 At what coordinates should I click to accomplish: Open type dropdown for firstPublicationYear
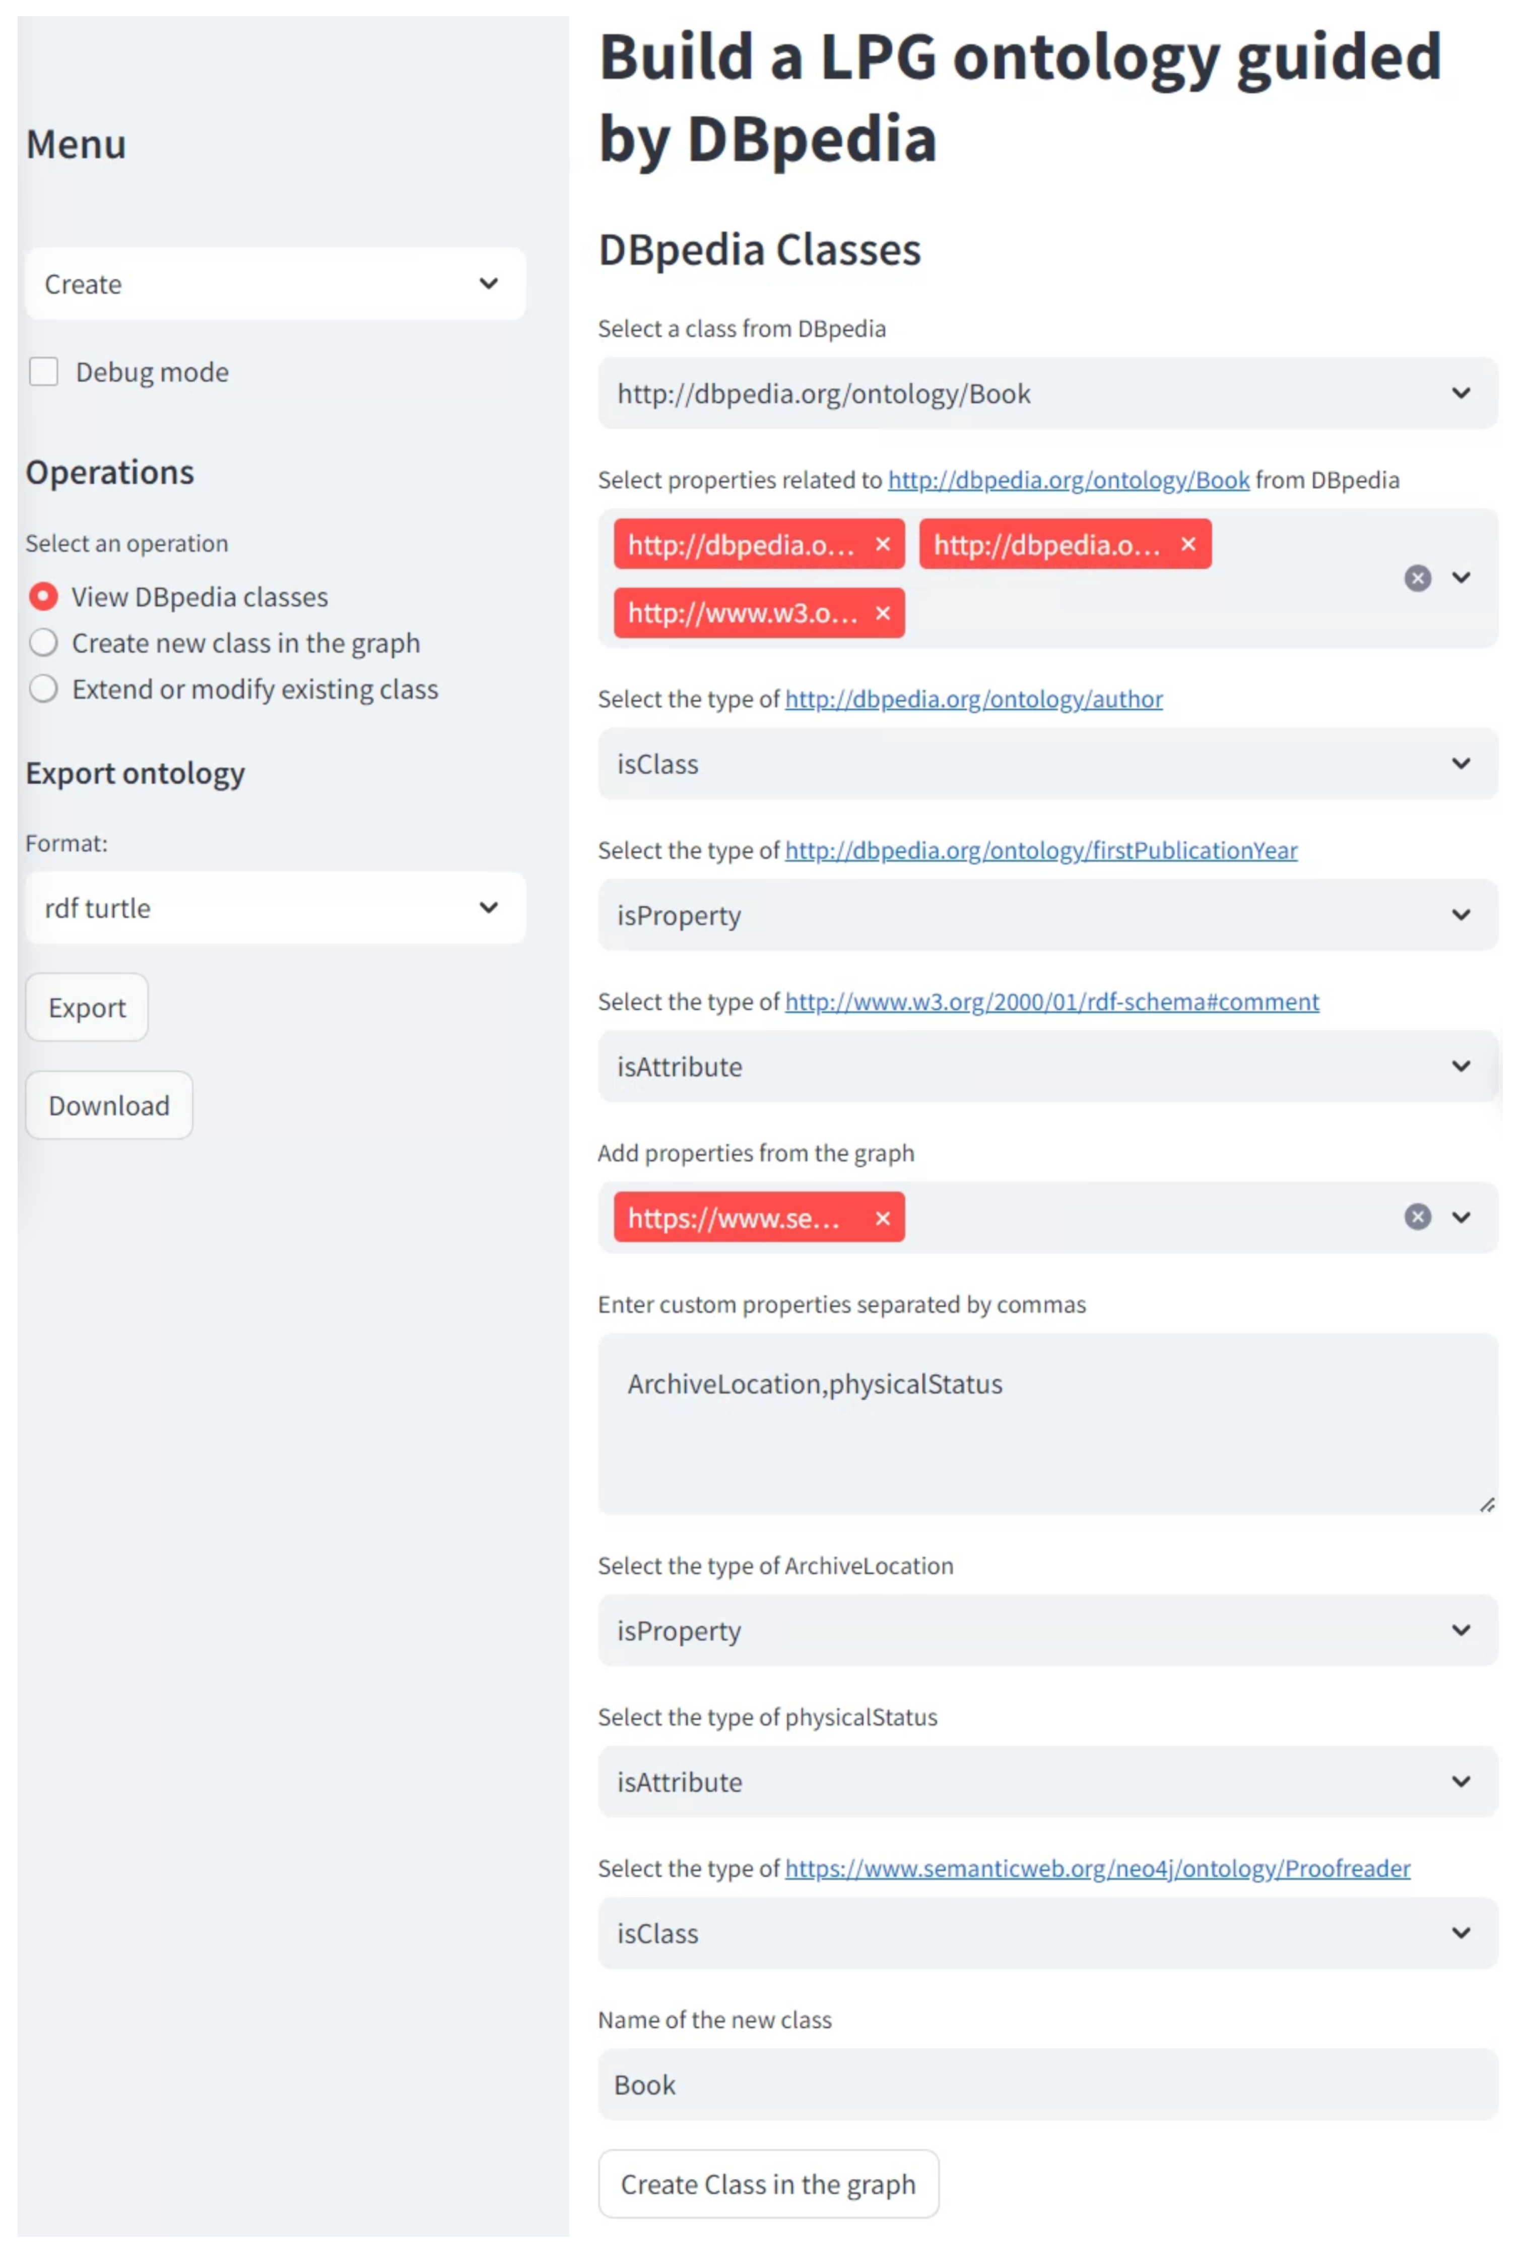coord(1047,915)
